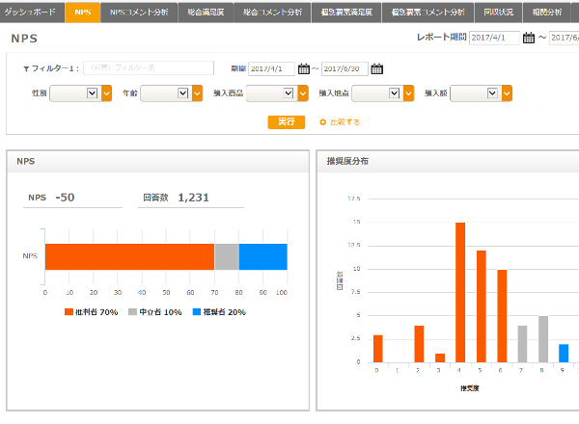This screenshot has height=424, width=579.
Task: Click the orange bar at score 5
Action: 482,306
